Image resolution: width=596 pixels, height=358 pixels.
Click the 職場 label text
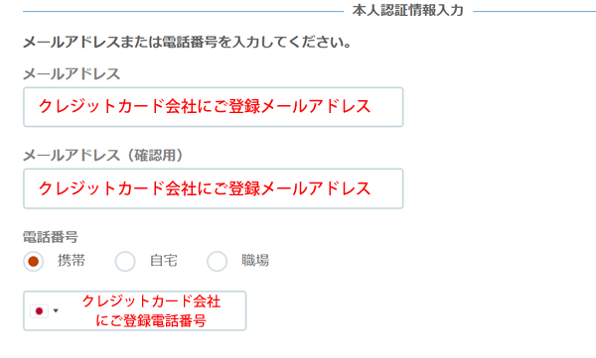[255, 261]
